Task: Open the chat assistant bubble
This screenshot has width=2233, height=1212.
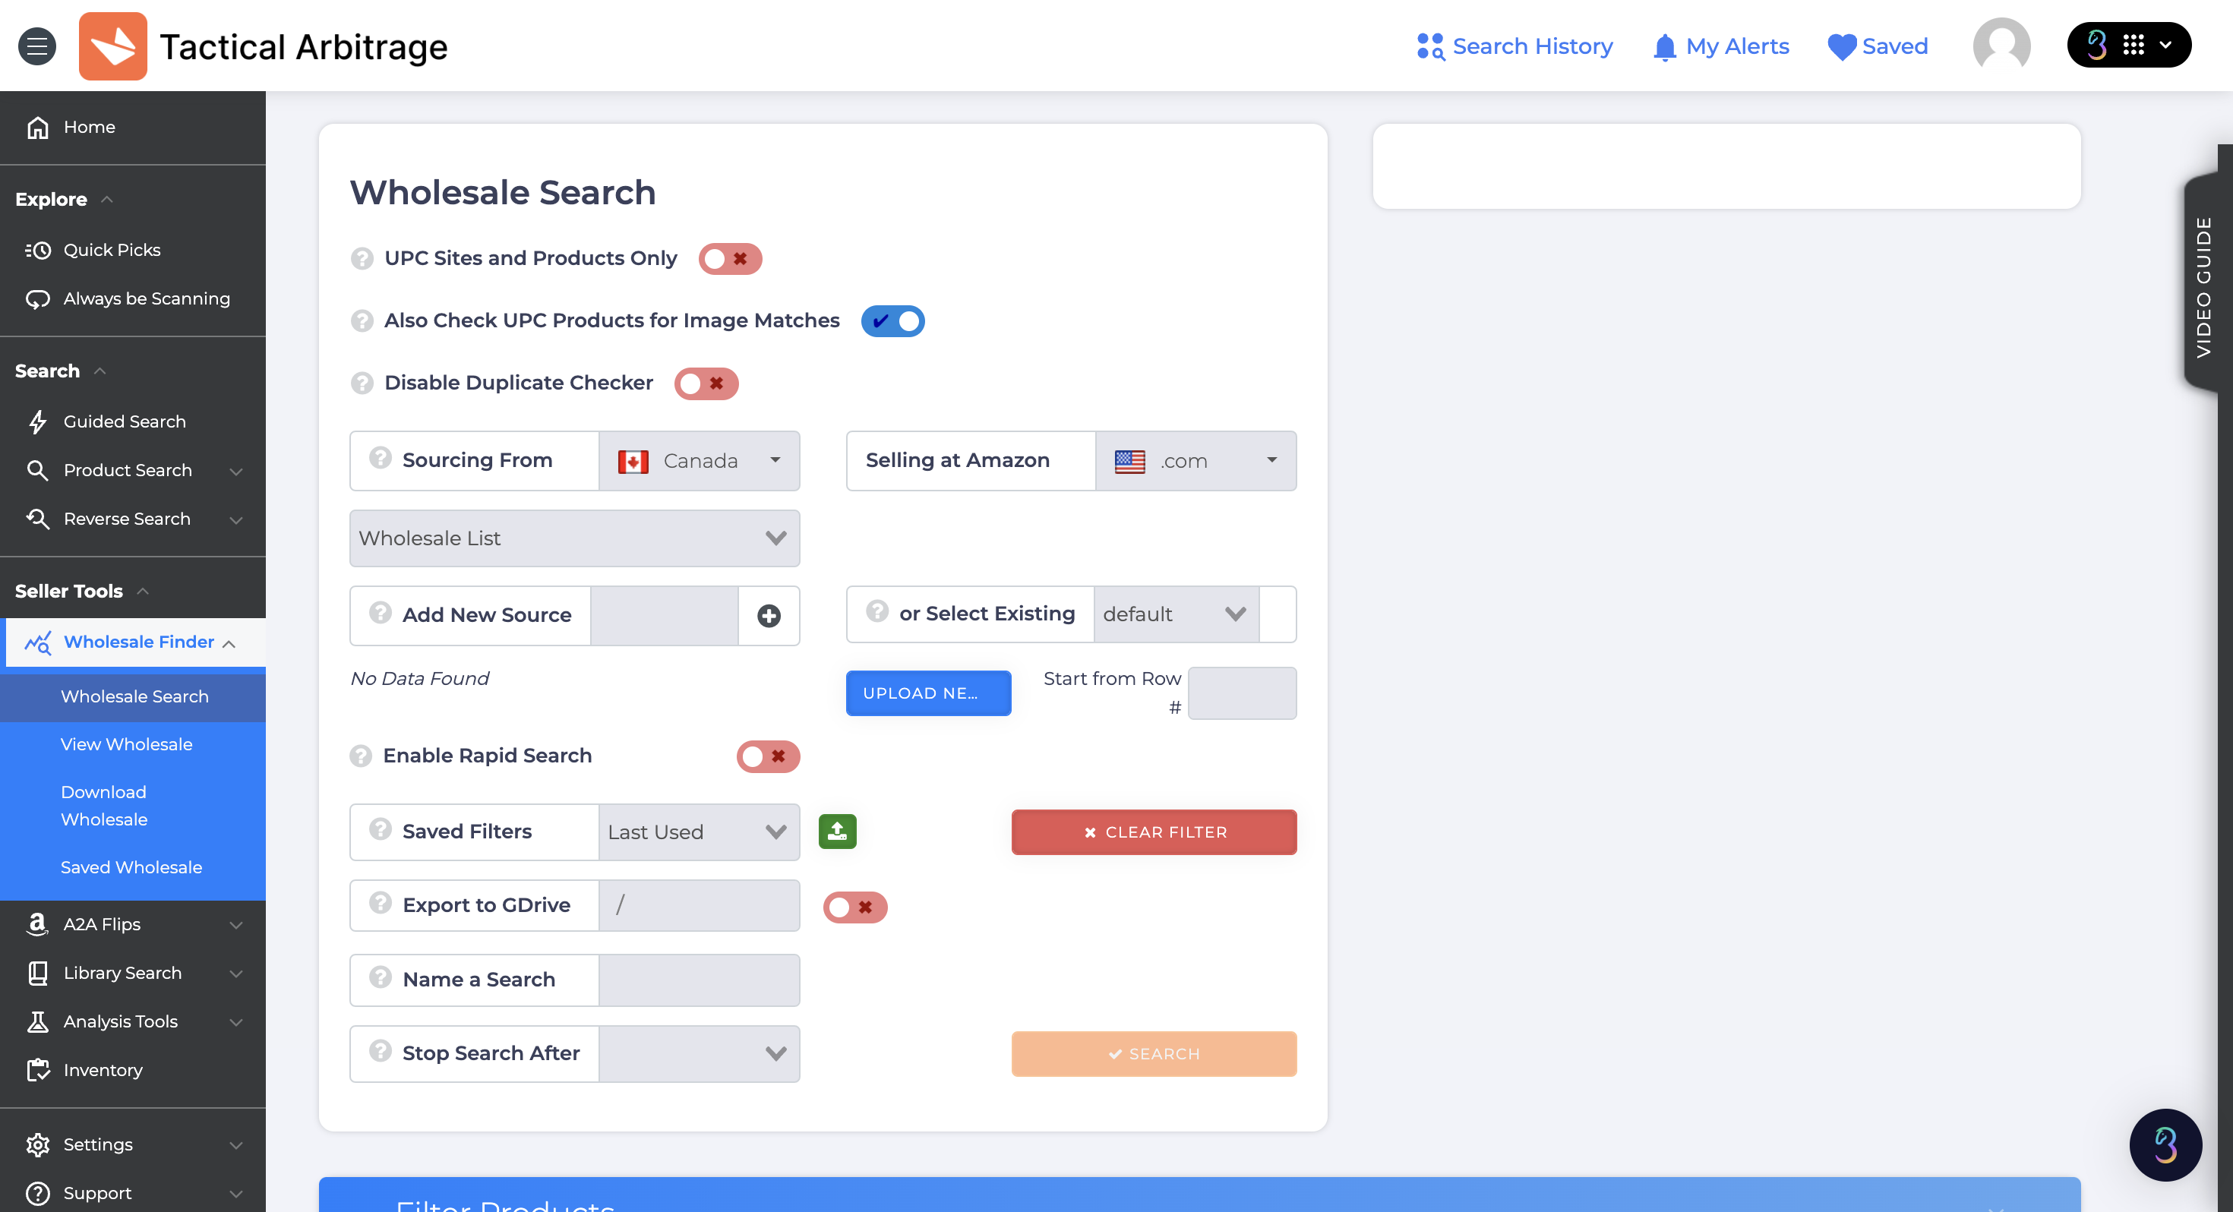Action: [2165, 1144]
